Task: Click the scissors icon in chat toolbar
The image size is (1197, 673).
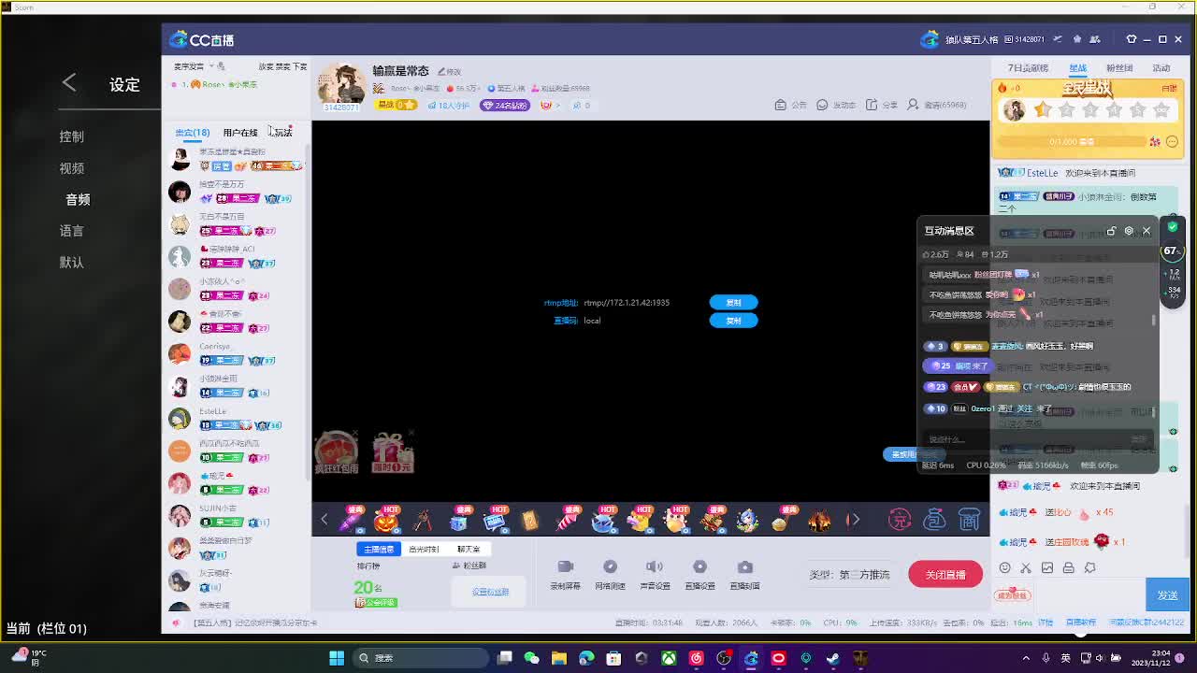Action: coord(1026,567)
